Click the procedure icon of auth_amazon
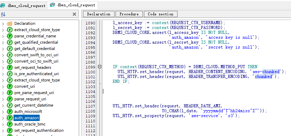 pos(10,118)
